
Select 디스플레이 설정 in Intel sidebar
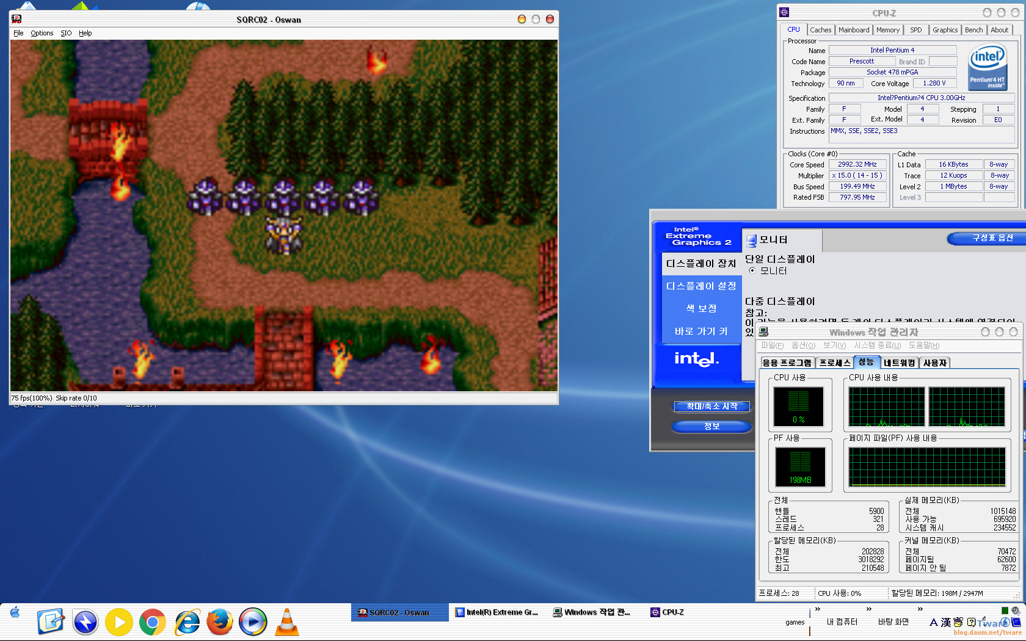[x=702, y=286]
